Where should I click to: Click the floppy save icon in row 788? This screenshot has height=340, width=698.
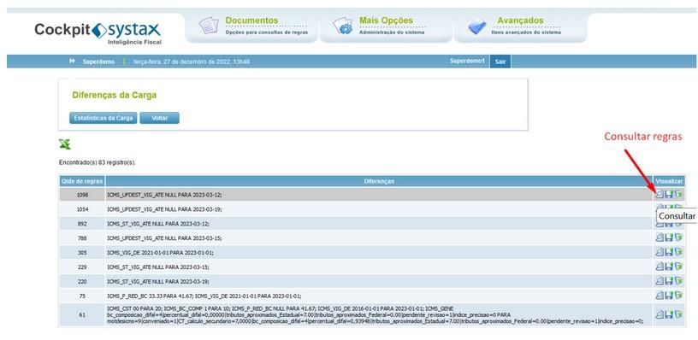coord(669,237)
